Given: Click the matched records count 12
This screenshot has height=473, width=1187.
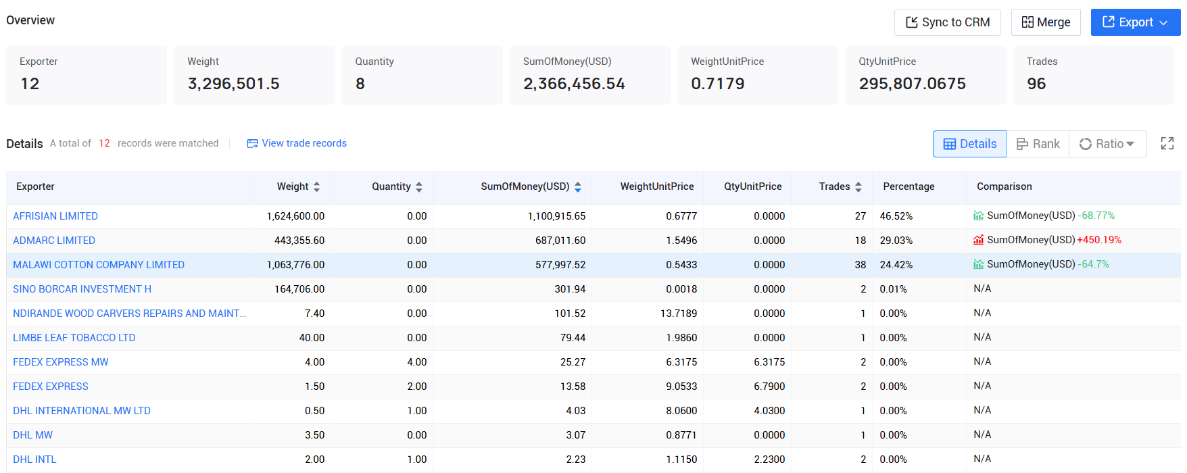Looking at the screenshot, I should point(104,143).
